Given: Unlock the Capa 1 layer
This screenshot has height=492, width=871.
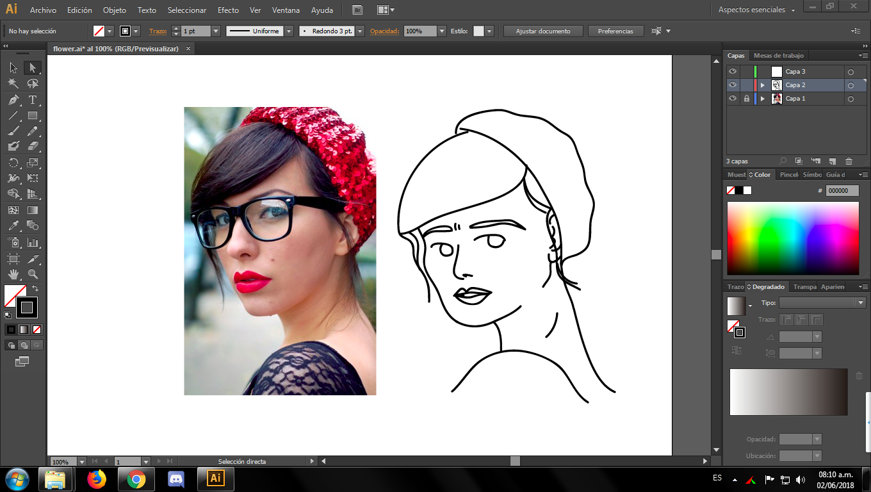Looking at the screenshot, I should click(746, 99).
